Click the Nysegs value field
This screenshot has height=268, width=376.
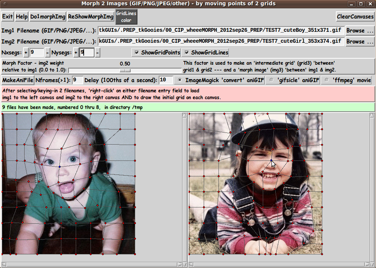(x=87, y=53)
